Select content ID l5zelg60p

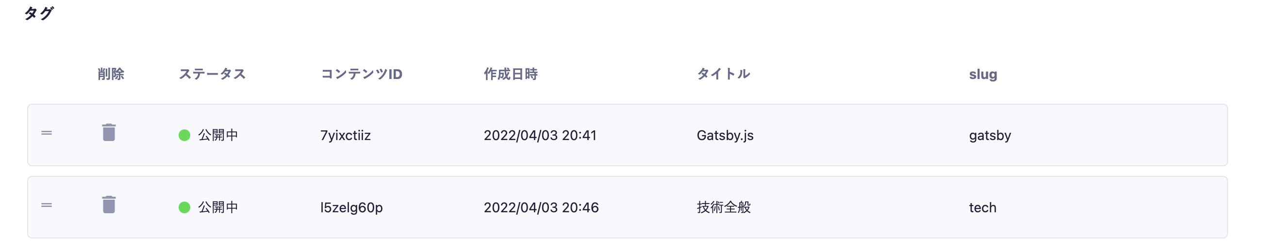coord(351,207)
